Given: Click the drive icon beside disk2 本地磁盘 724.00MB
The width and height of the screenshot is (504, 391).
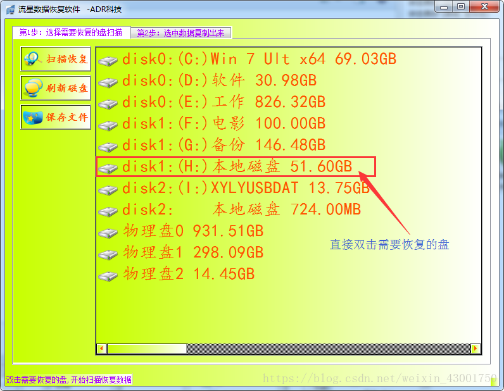Looking at the screenshot, I should click(108, 211).
